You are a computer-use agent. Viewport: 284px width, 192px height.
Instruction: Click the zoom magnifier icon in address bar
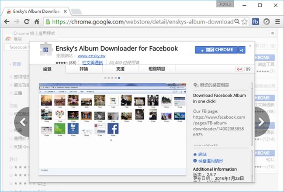click(237, 21)
